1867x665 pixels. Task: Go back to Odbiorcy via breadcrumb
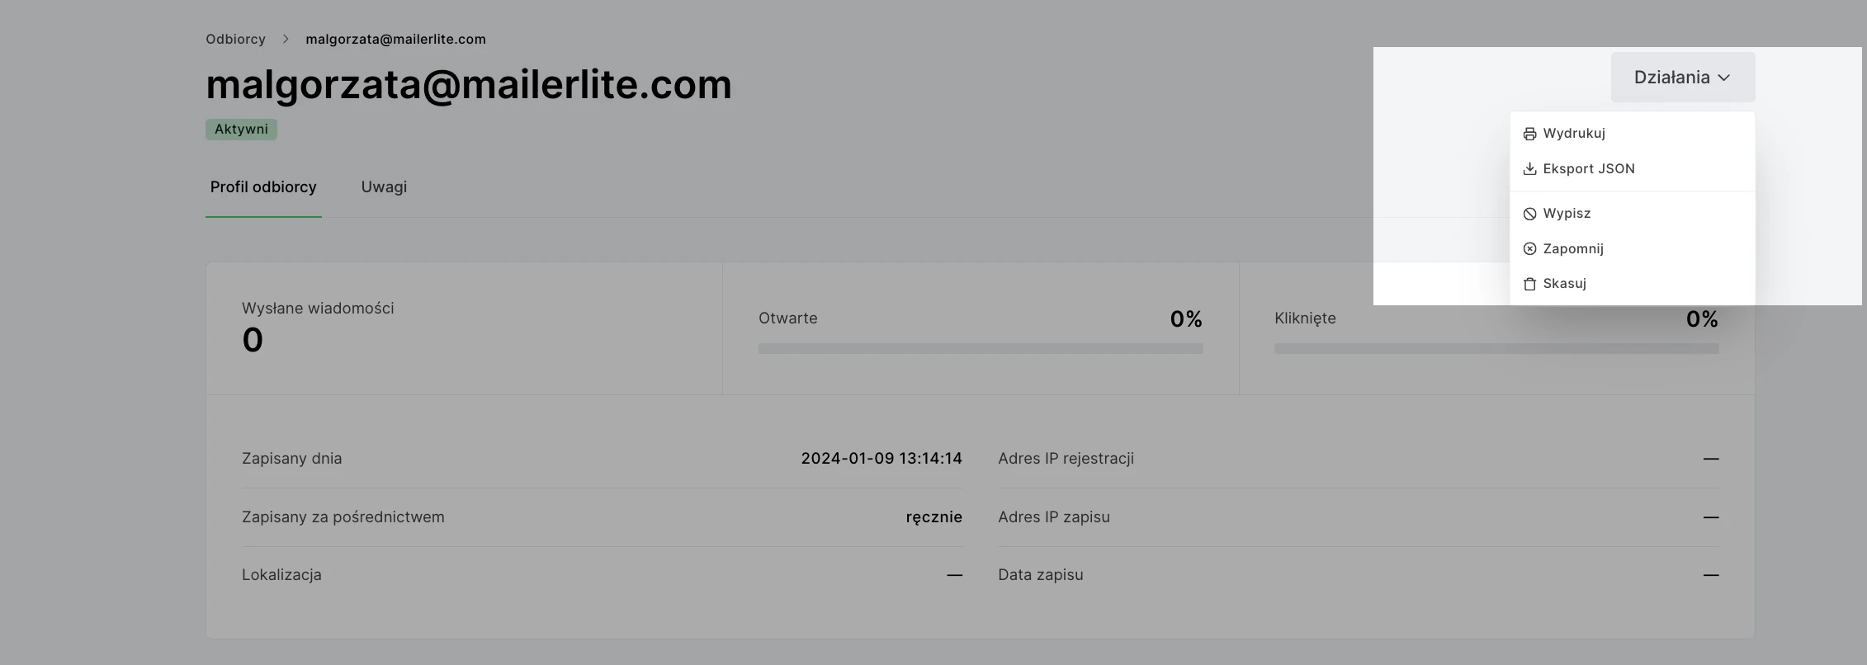click(235, 40)
